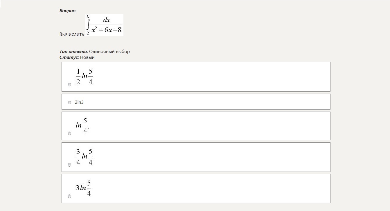Click the upper limit 8 of the integral

[88, 17]
